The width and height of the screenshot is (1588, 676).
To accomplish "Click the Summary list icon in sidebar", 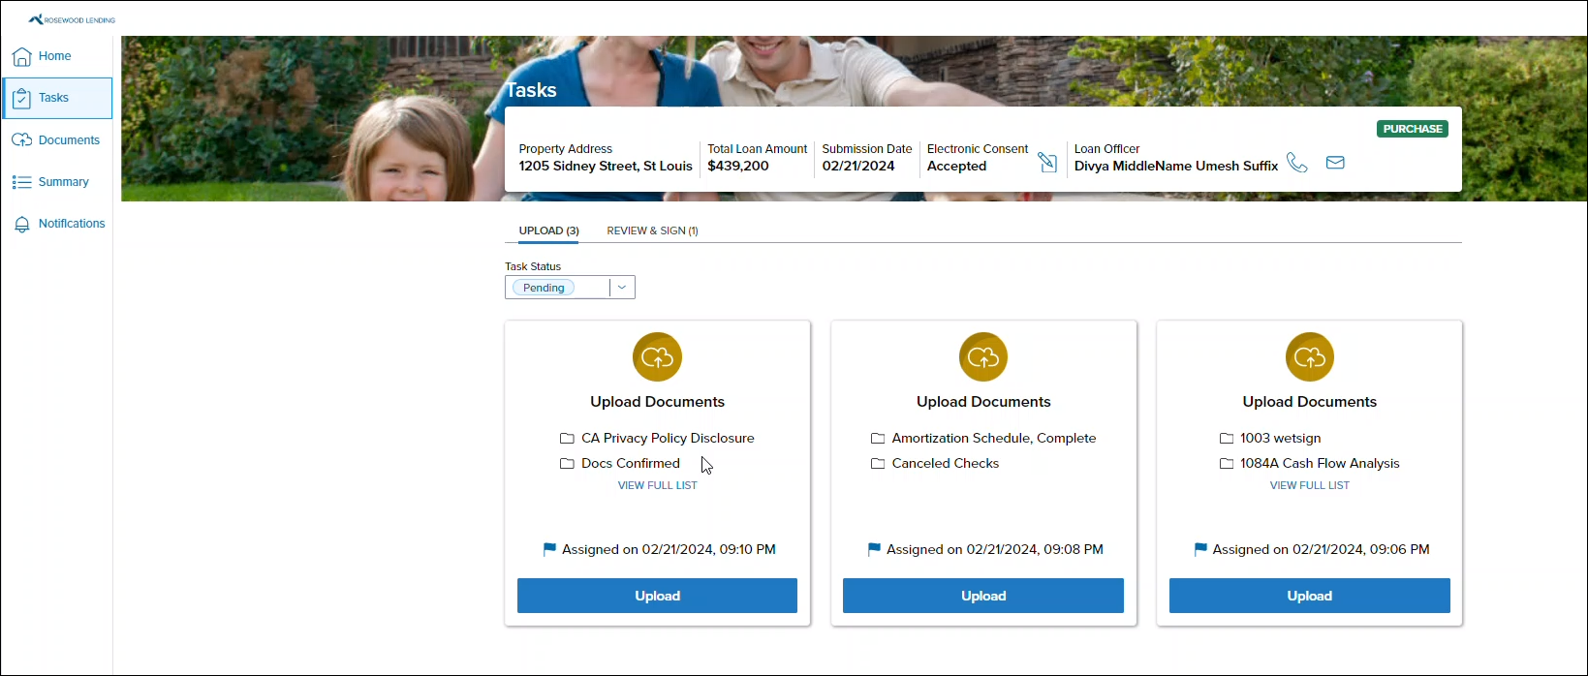I will tap(21, 182).
